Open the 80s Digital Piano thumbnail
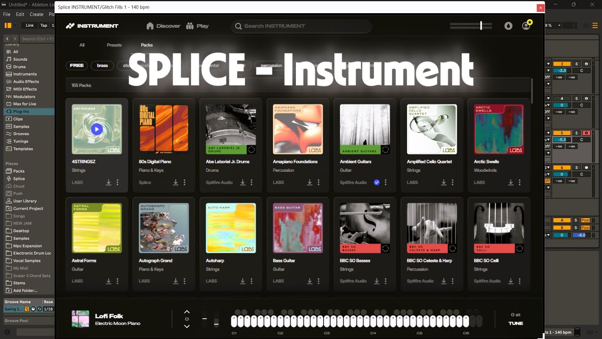 click(164, 129)
